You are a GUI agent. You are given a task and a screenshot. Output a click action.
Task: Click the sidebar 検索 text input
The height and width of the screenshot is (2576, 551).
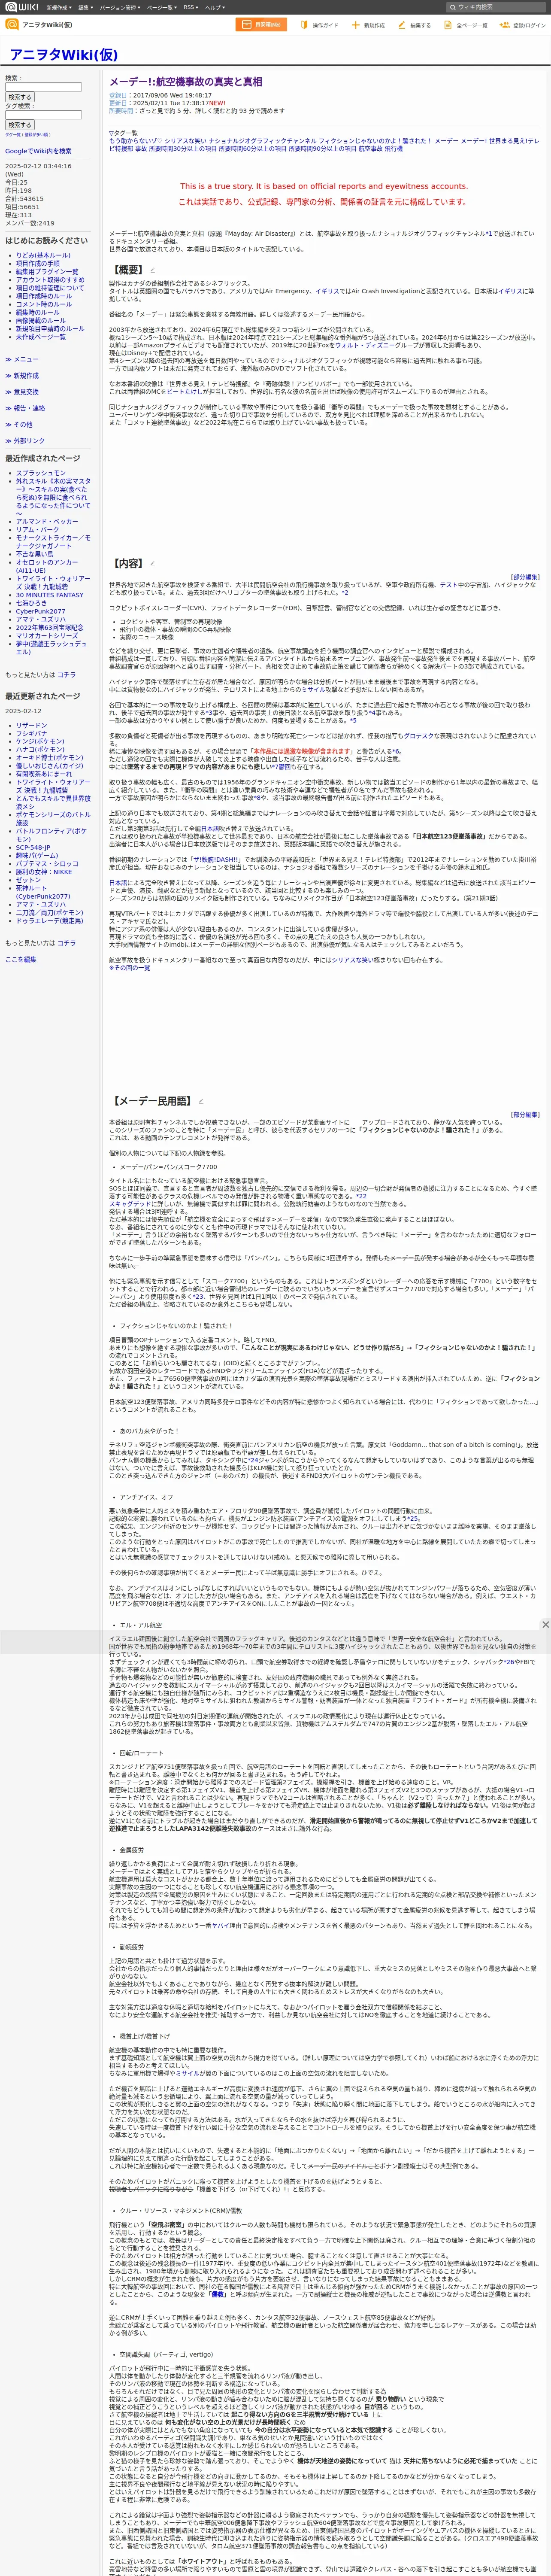pyautogui.click(x=43, y=87)
